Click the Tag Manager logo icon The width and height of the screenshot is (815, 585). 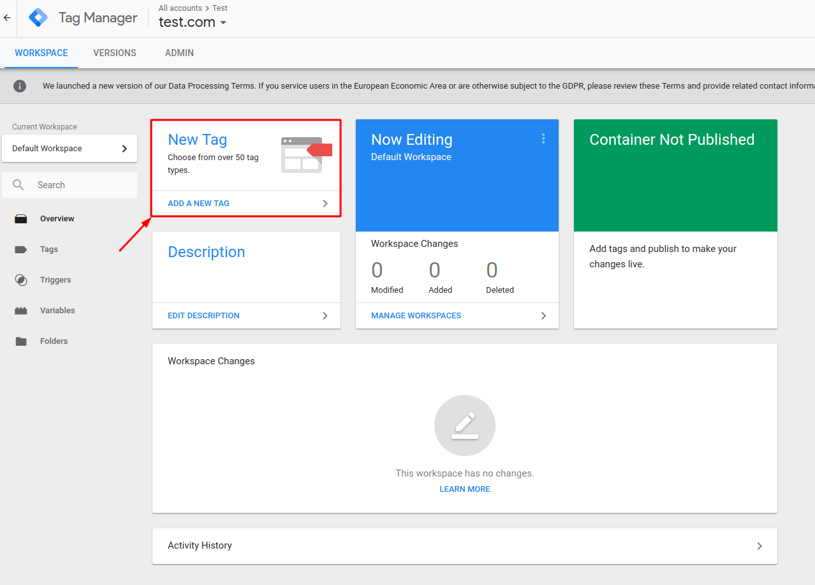coord(38,18)
